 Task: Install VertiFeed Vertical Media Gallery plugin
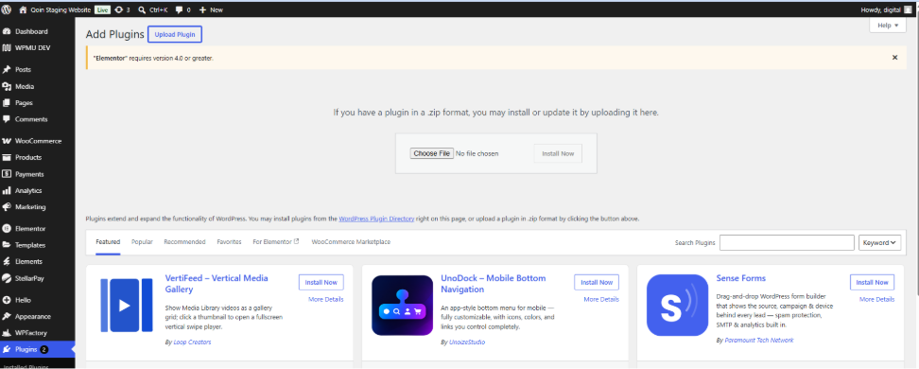[x=321, y=282]
